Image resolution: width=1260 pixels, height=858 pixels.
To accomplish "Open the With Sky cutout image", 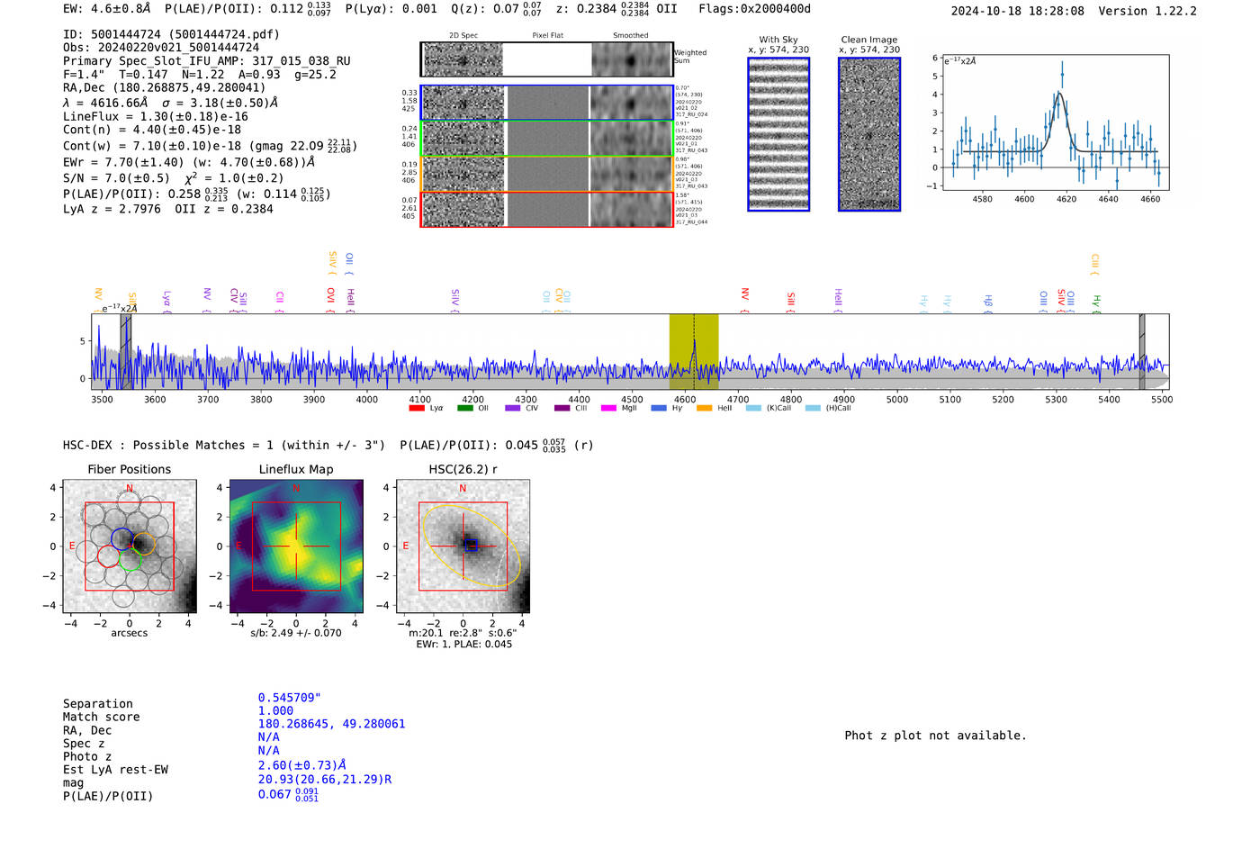I will tap(778, 134).
